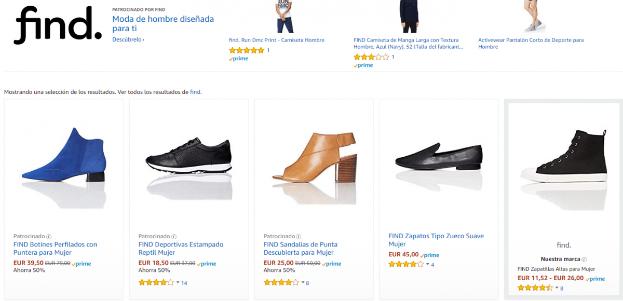Screen dimensions: 623x301
Task: Click the five-star rating of Run Dmc camiseta
Action: [x=246, y=50]
